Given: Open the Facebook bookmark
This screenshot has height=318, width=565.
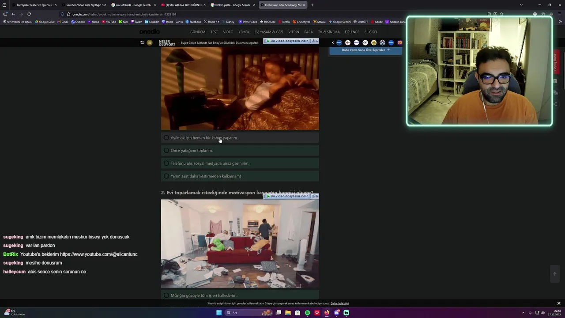Looking at the screenshot, I should tap(193, 22).
